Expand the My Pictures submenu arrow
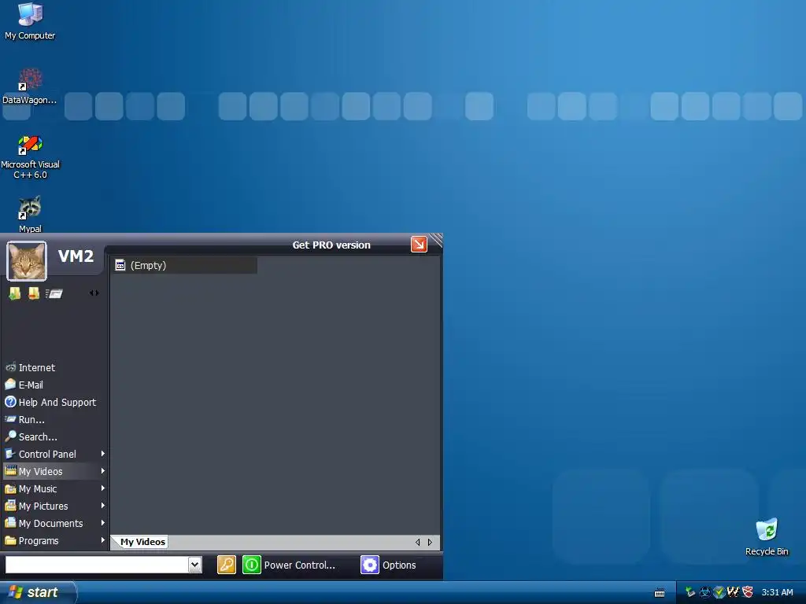The width and height of the screenshot is (806, 604). 103,506
